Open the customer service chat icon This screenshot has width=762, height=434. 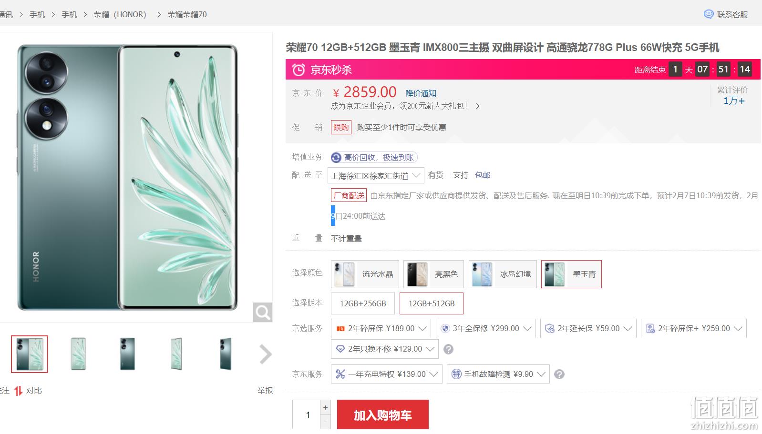[x=709, y=14]
